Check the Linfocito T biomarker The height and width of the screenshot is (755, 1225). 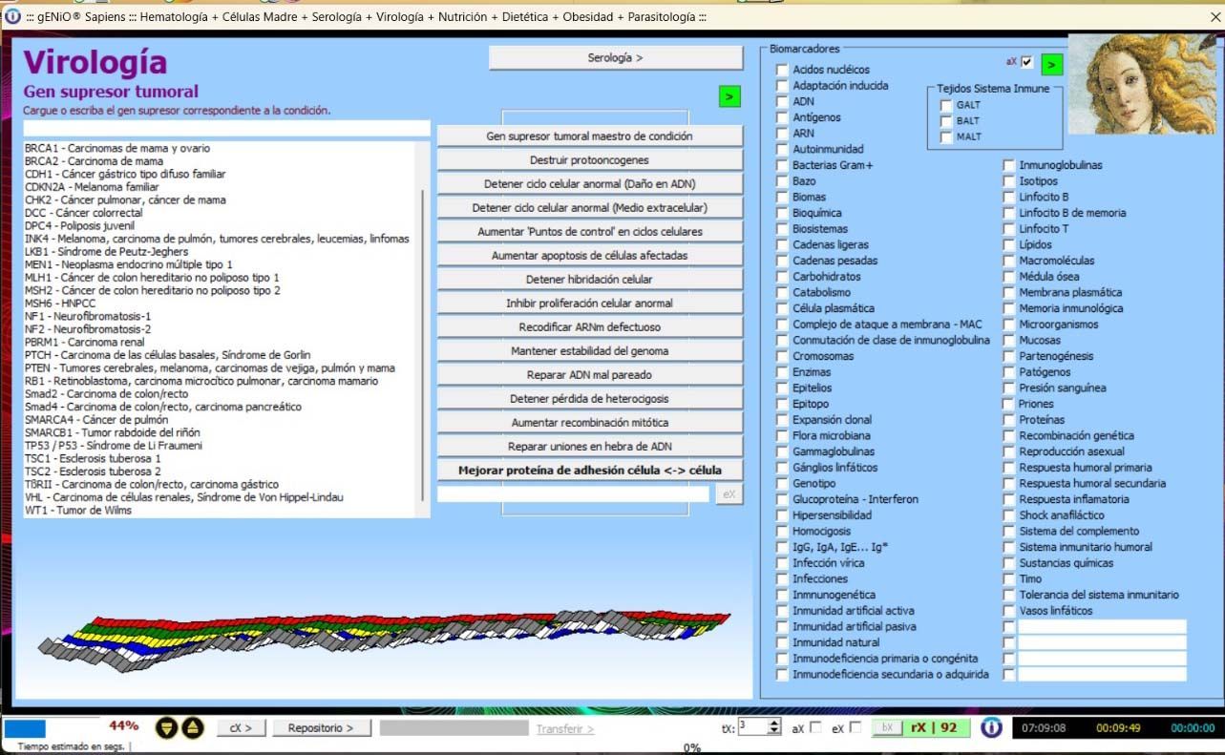click(1009, 229)
